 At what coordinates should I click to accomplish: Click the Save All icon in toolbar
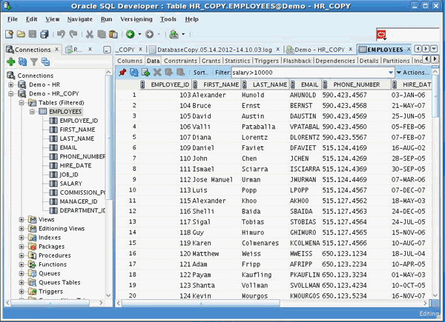(44, 34)
